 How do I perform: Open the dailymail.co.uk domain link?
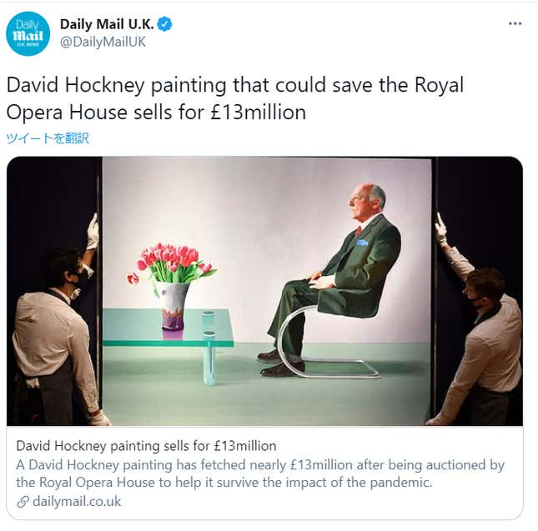(x=77, y=502)
